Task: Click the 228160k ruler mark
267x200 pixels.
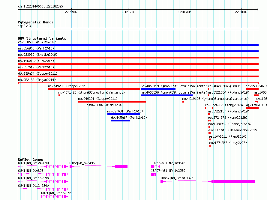Action: pyautogui.click(x=128, y=12)
